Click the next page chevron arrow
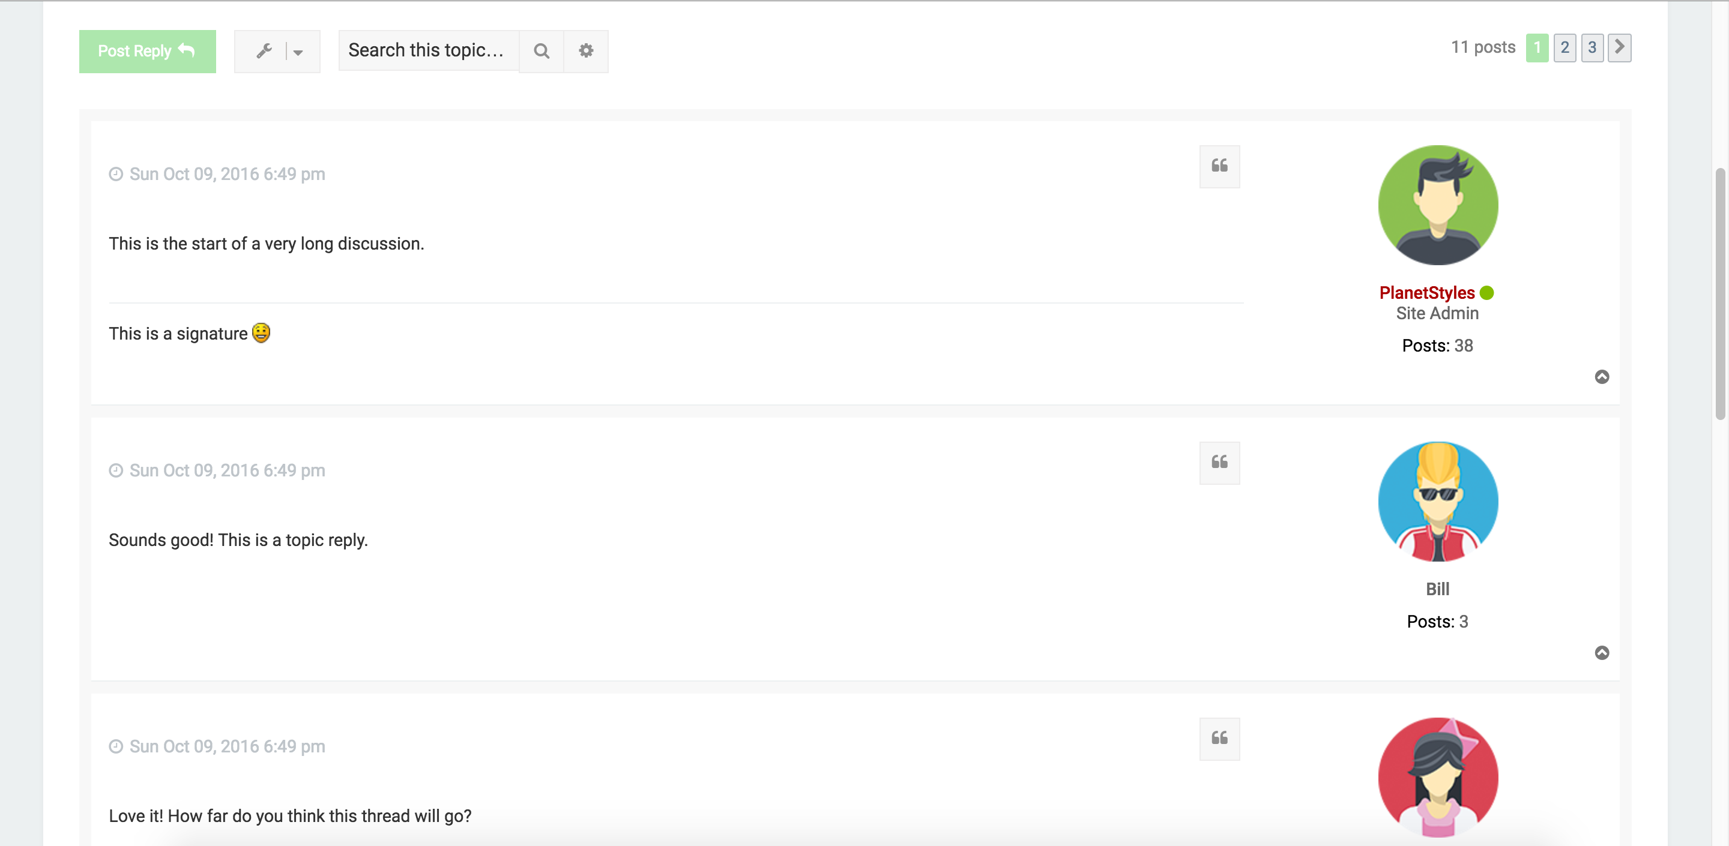Viewport: 1729px width, 846px height. click(1620, 47)
